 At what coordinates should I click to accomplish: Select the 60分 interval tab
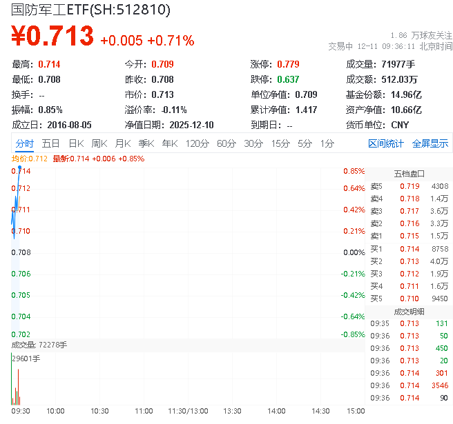pyautogui.click(x=226, y=143)
